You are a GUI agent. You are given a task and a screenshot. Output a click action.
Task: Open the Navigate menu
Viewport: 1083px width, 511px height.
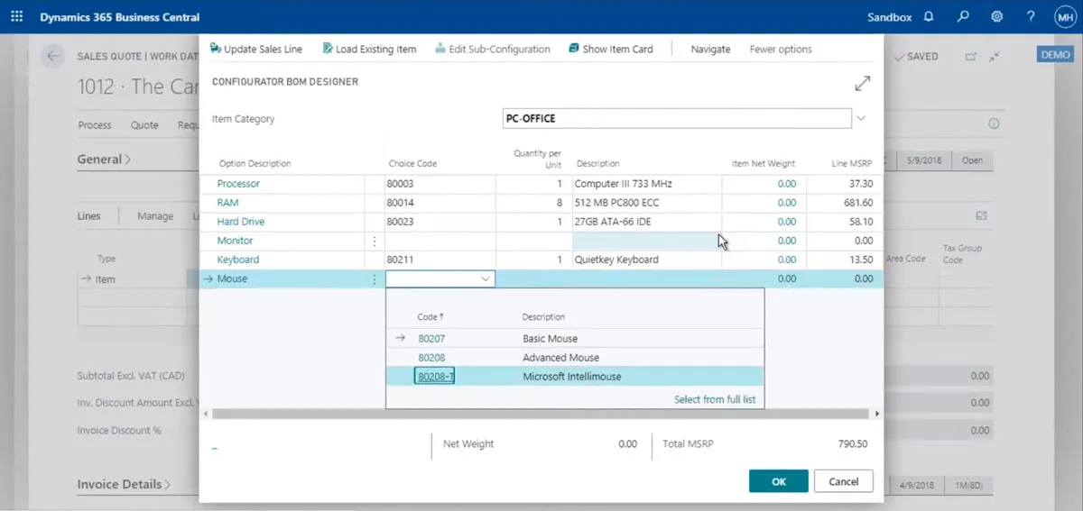tap(710, 49)
